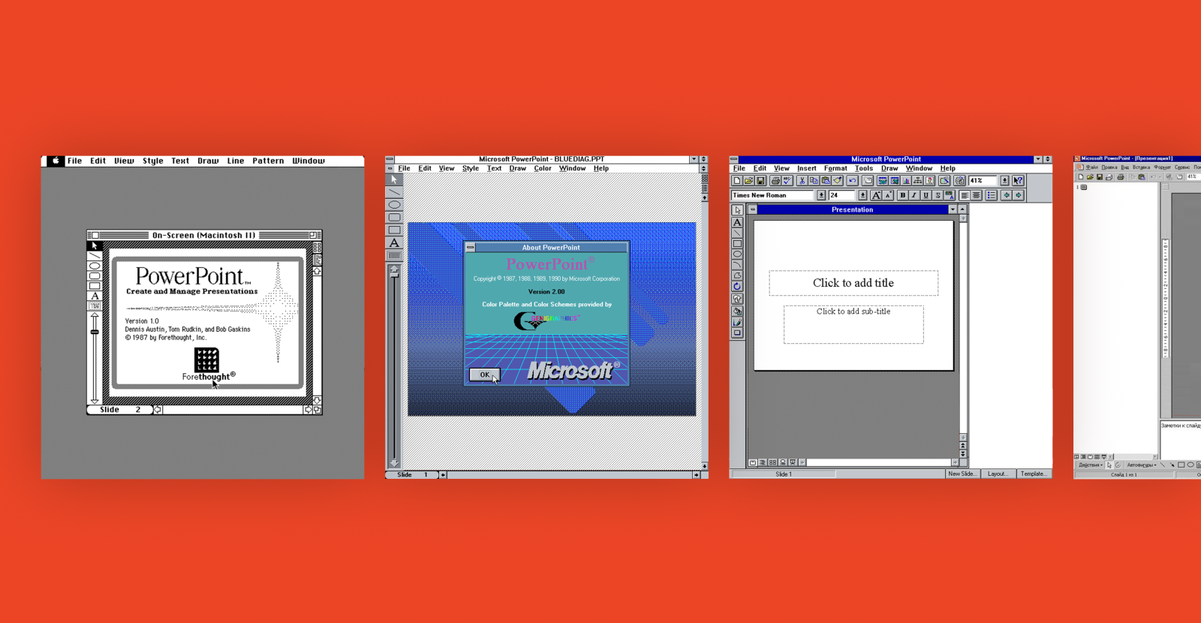This screenshot has height=623, width=1201.
Task: Toggle left alignment in Presentation toolbar
Action: pos(965,195)
